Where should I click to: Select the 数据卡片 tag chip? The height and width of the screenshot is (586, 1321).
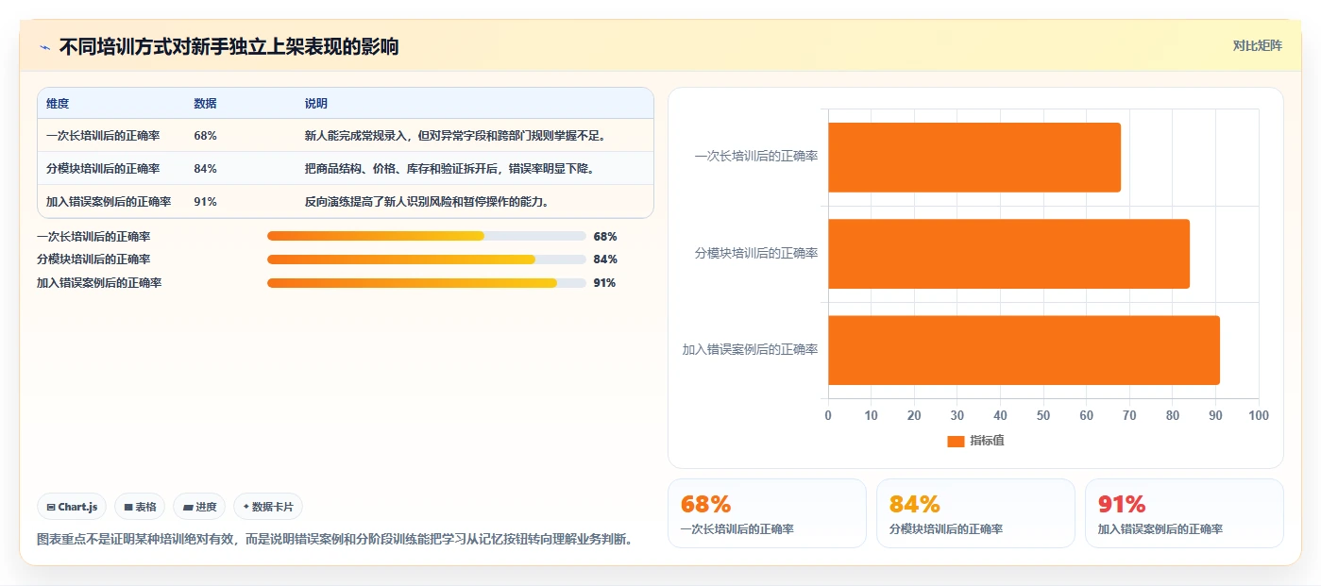click(268, 507)
